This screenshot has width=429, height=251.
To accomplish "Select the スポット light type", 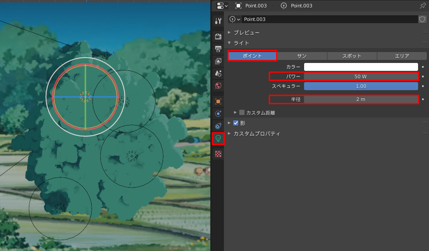I will tap(352, 56).
